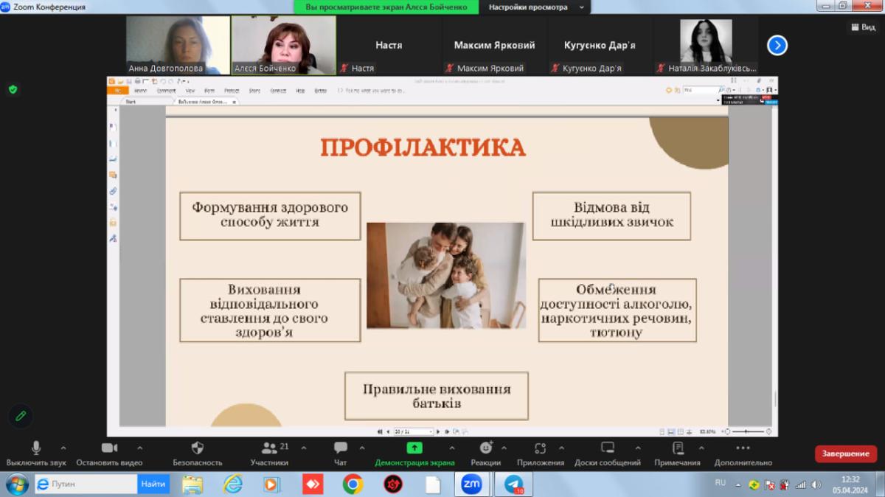Expand audio options arrow next to microphone
This screenshot has width=885, height=497.
[63, 448]
